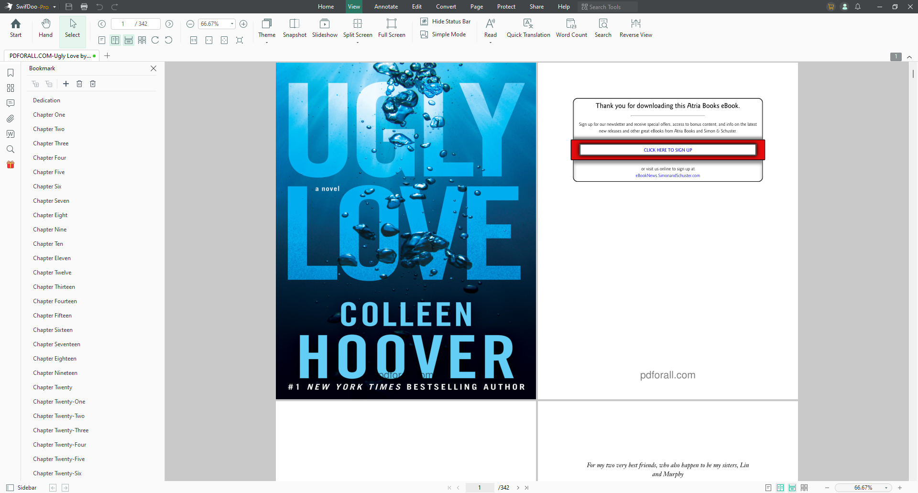Open Attachments panel in sidebar
Screen dimensions: 918x493
pos(11,119)
